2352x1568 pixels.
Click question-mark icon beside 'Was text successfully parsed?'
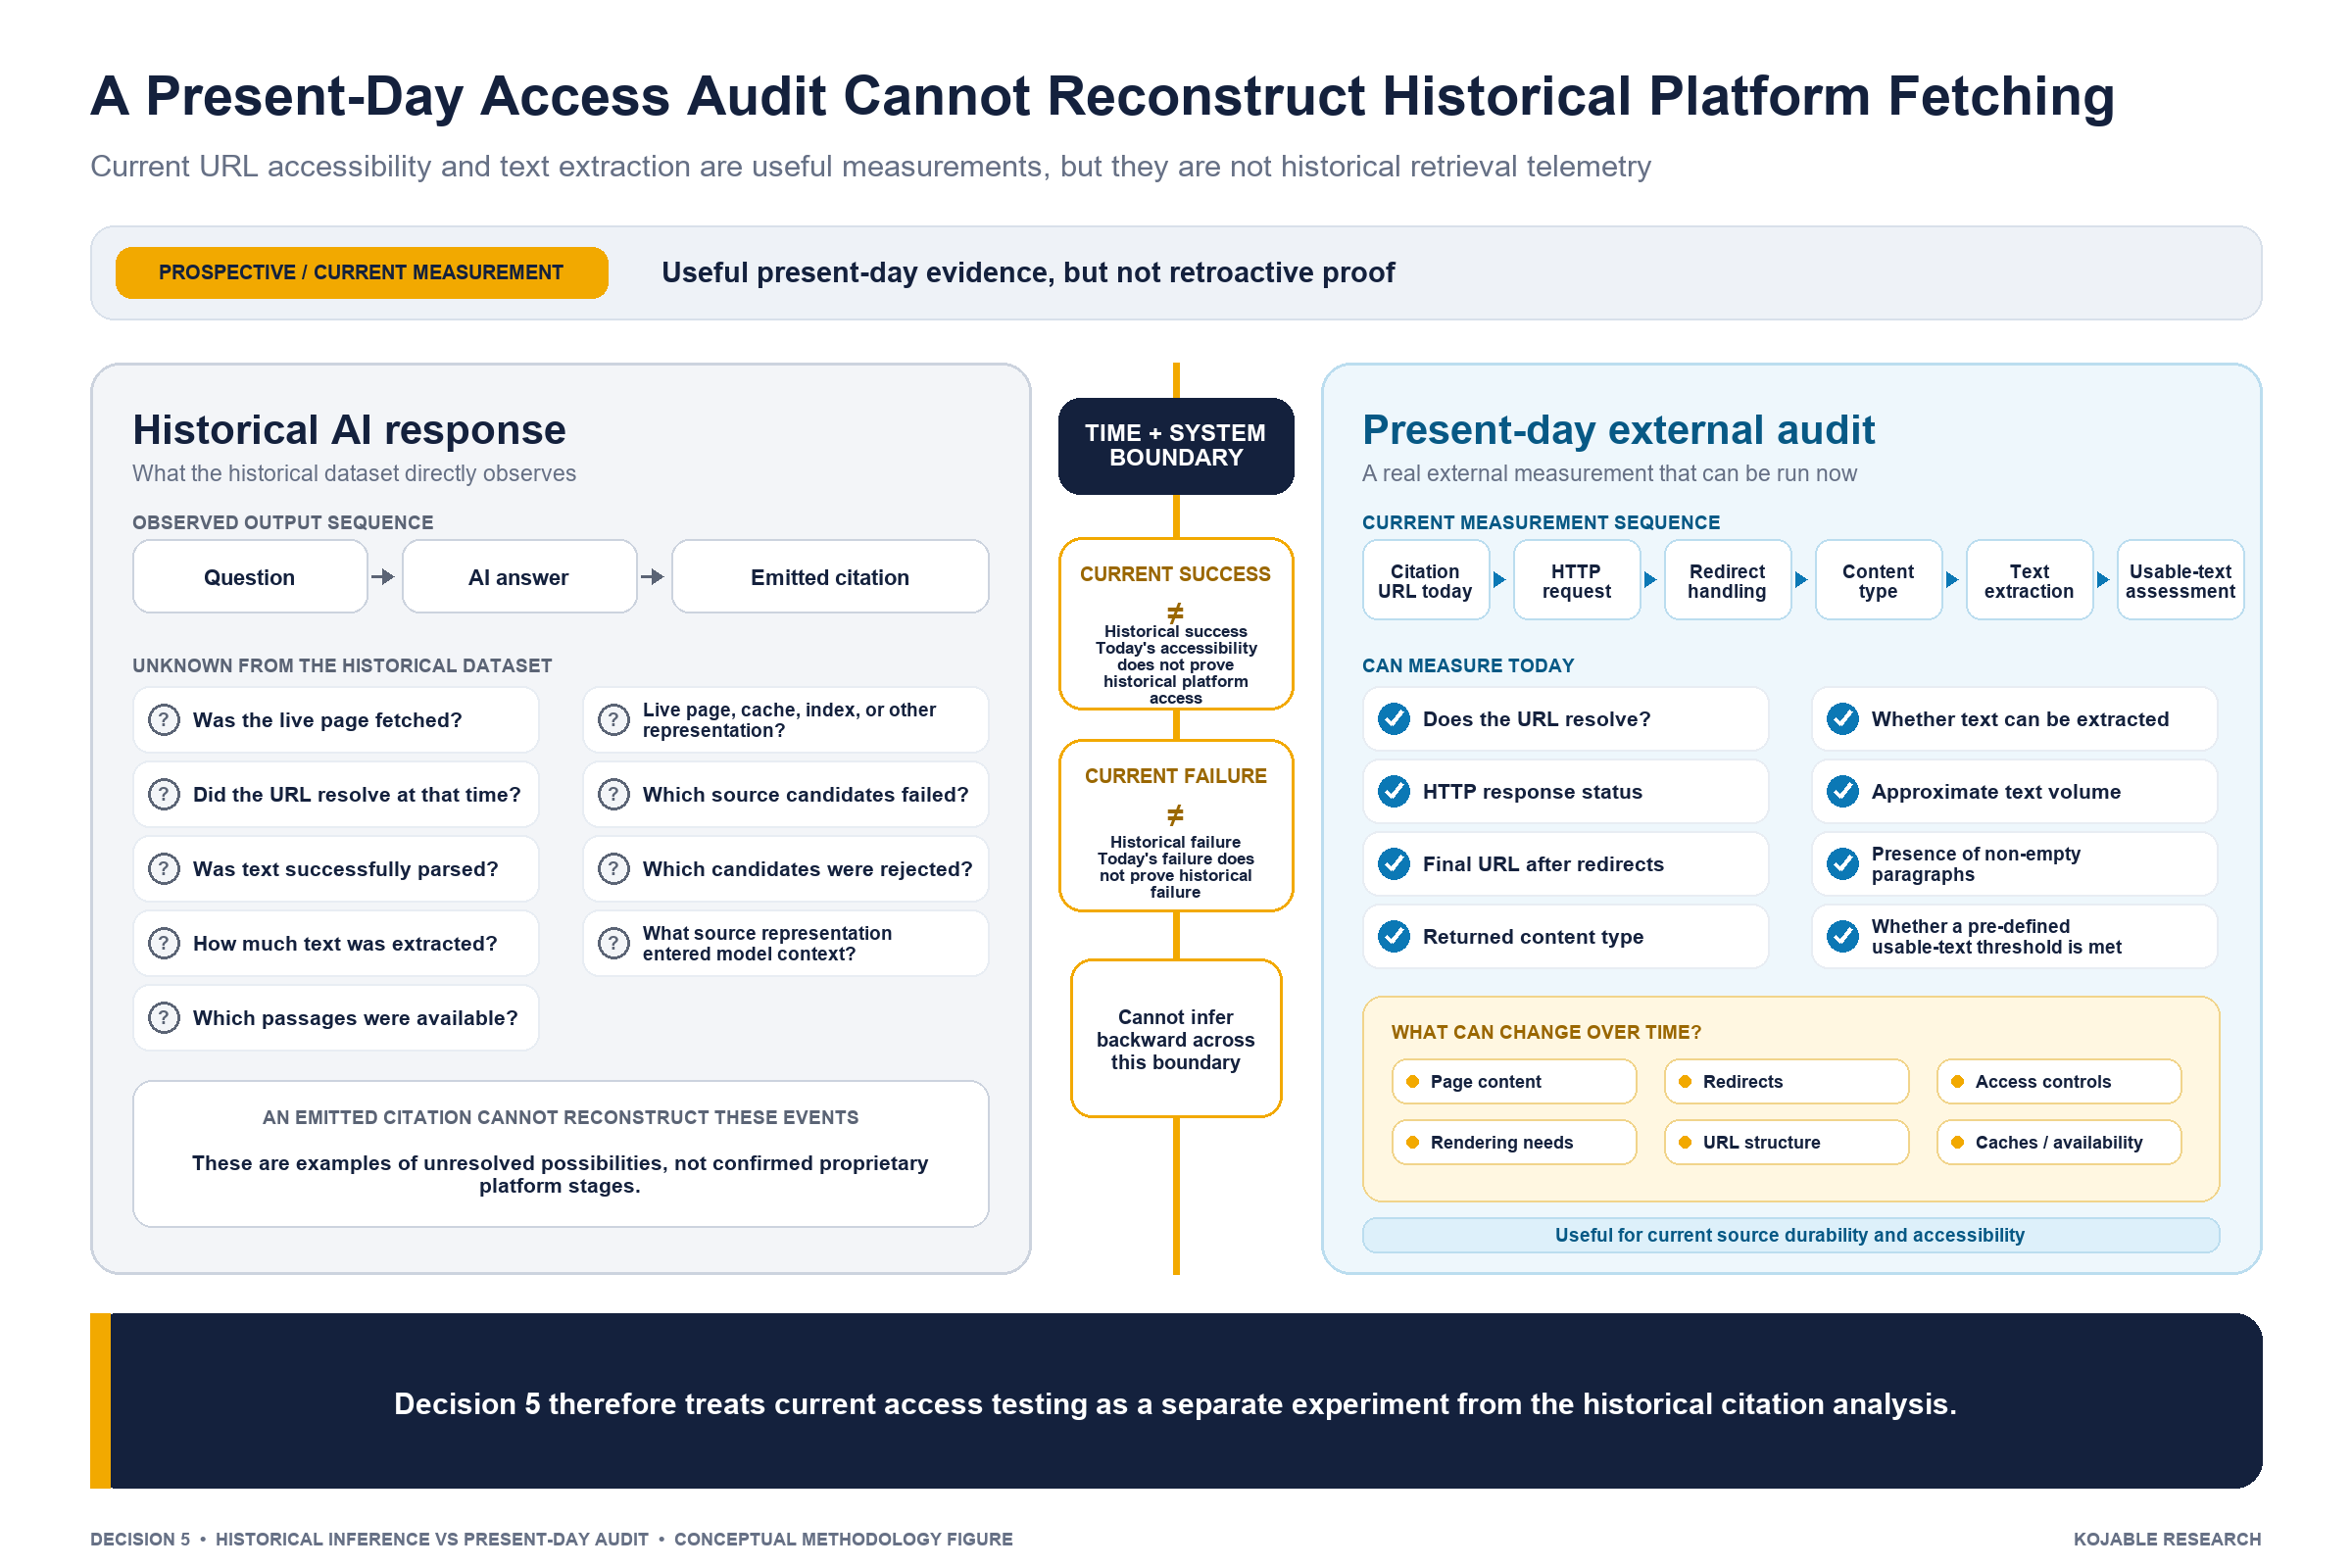tap(164, 869)
